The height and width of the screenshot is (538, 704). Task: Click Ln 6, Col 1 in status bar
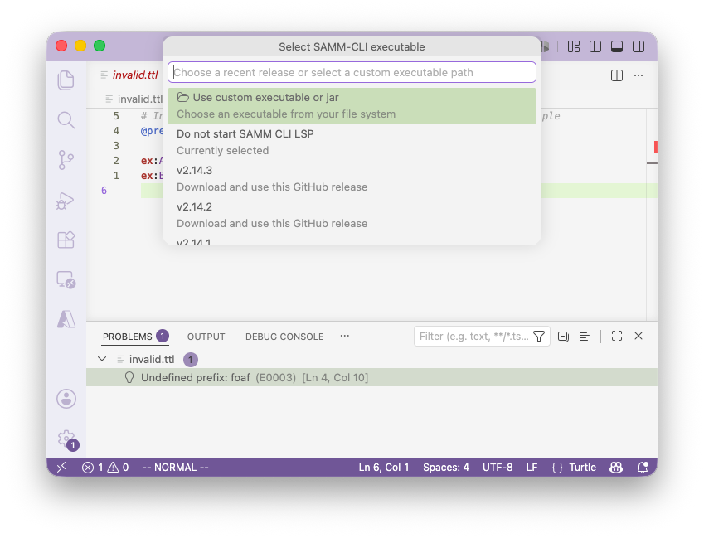pyautogui.click(x=384, y=467)
